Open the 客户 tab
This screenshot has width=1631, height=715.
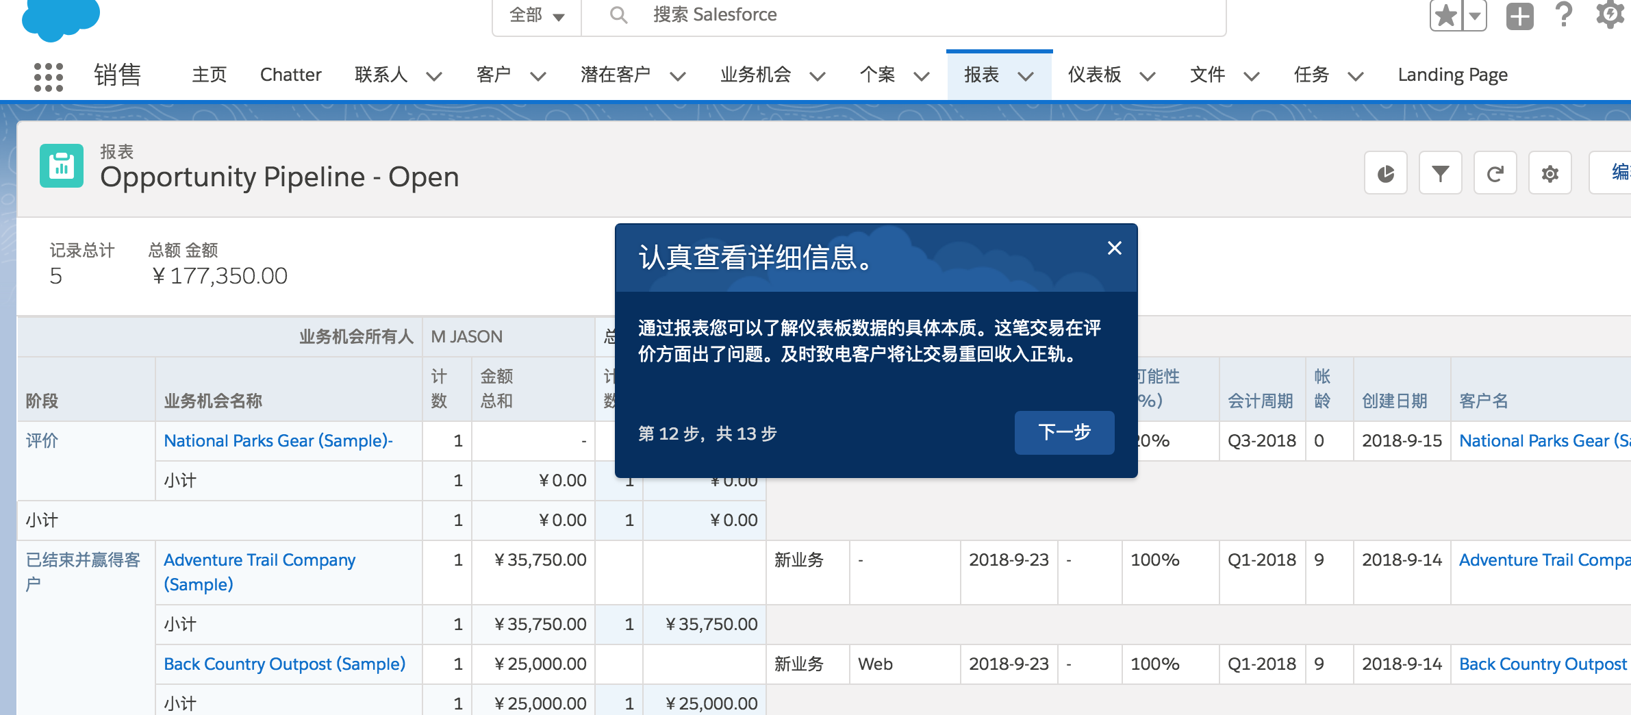coord(494,75)
